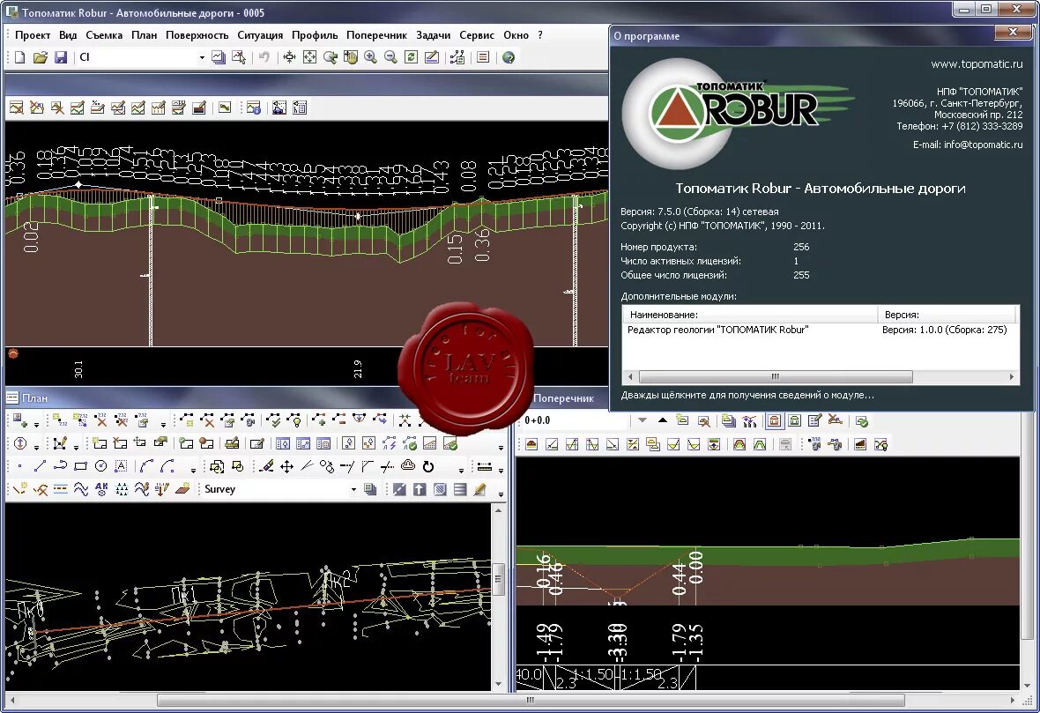Close the О программе dialog
Screen dimensions: 1040x713
pyautogui.click(x=1013, y=32)
